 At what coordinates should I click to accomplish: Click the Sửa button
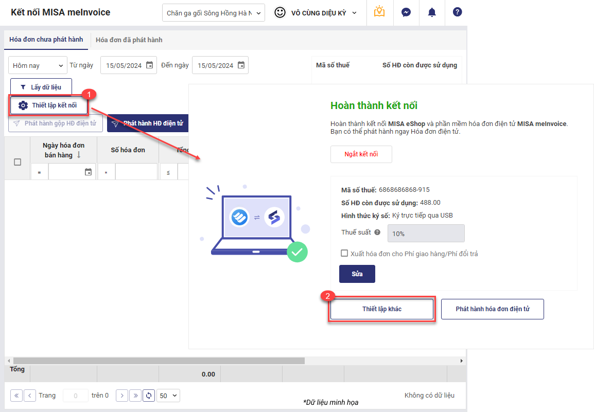click(x=357, y=274)
